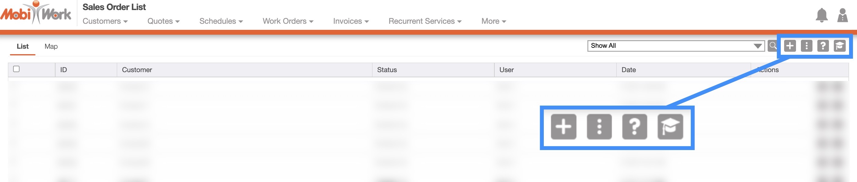Open the Customers dropdown menu
Screen dimensions: 857x182
105,21
